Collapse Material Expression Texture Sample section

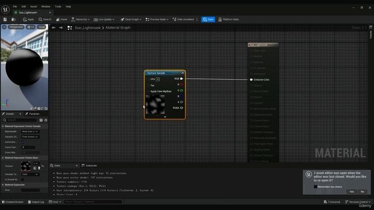coord(3,126)
